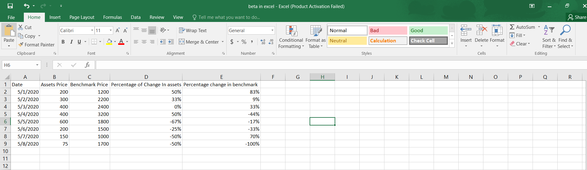Open the font size 11 dropdown
587x170 pixels.
point(111,30)
